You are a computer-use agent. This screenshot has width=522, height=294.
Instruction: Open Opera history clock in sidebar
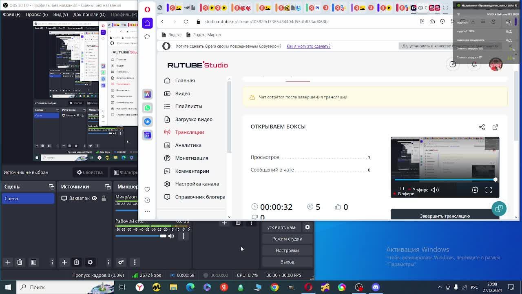coord(147,200)
